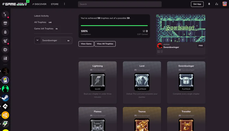
Task: Open the three-dot more menu
Action: 64,4
